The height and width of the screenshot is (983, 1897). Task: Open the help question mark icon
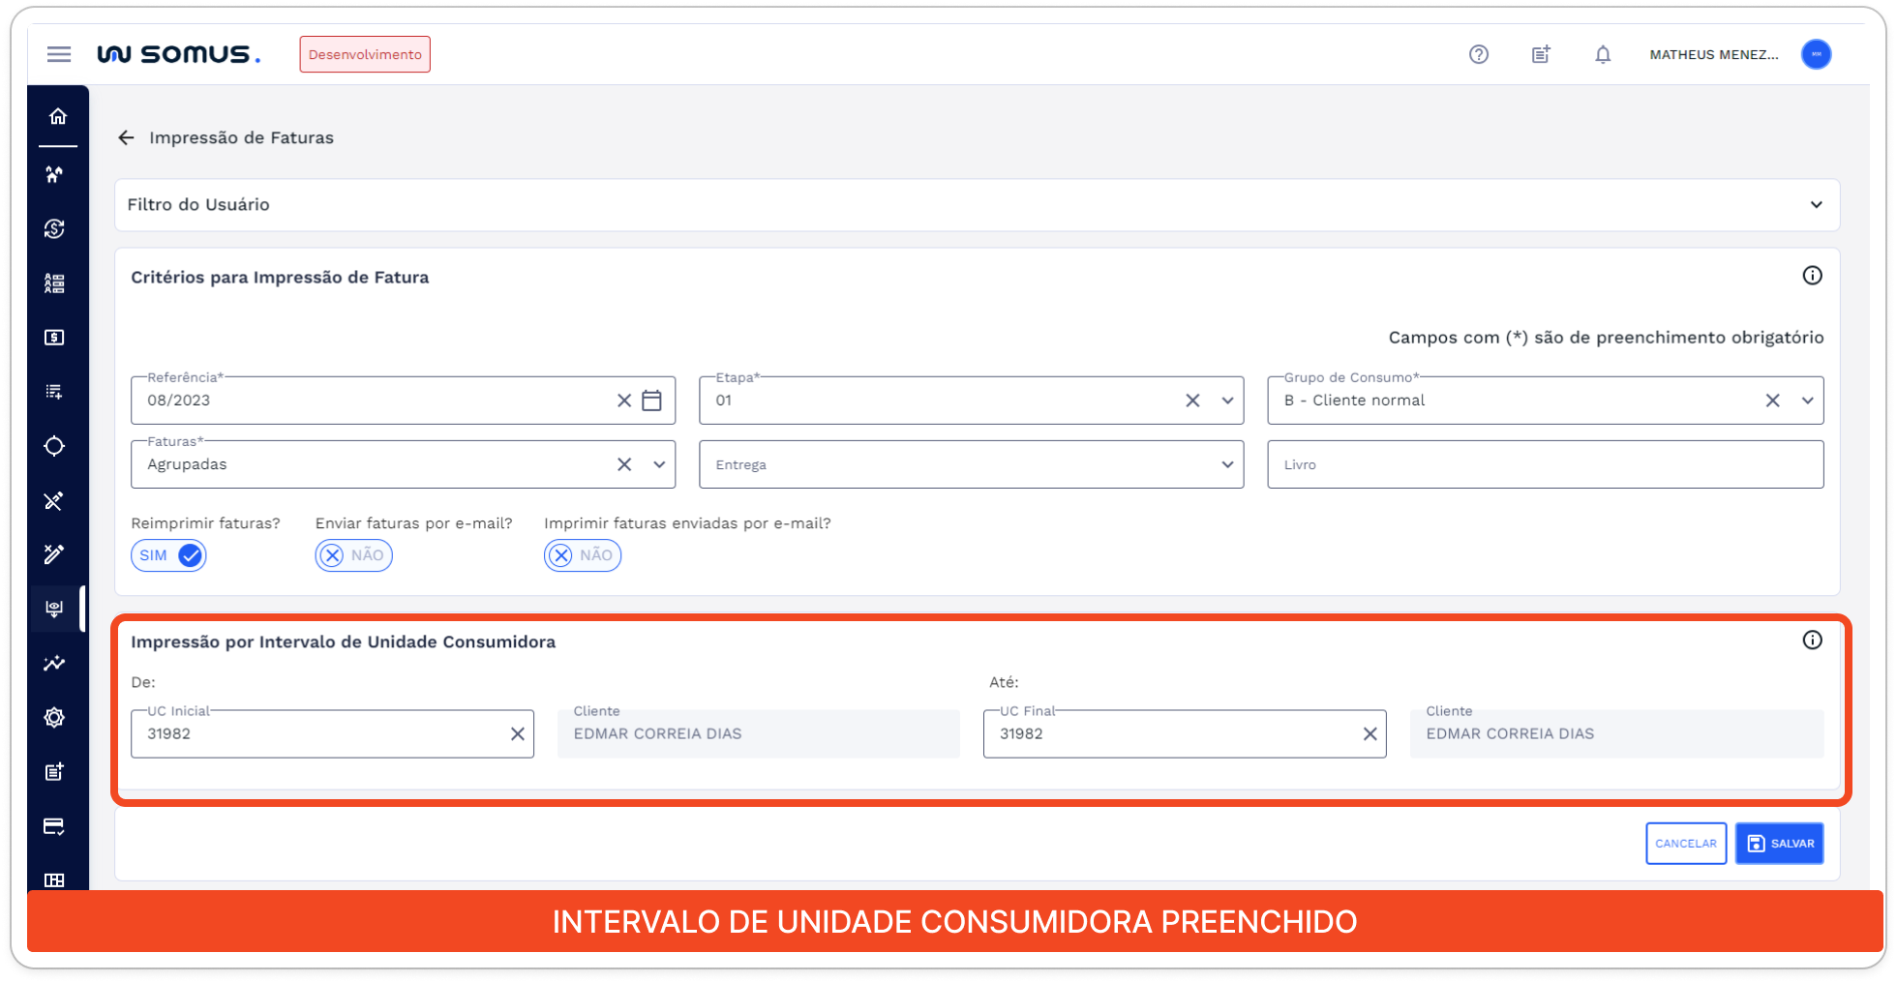1478,54
